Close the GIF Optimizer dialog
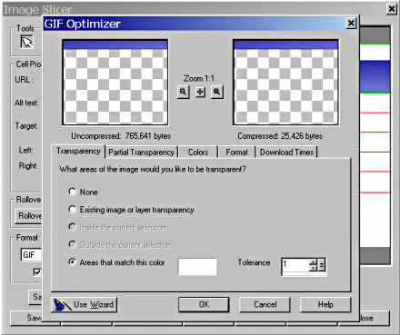The width and height of the screenshot is (400, 335). tap(351, 24)
